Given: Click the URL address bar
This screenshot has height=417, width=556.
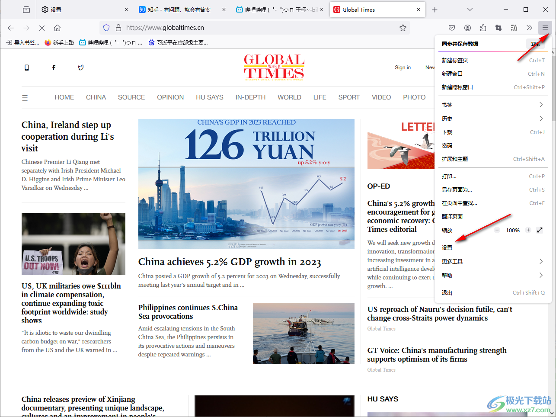Looking at the screenshot, I should [x=255, y=28].
